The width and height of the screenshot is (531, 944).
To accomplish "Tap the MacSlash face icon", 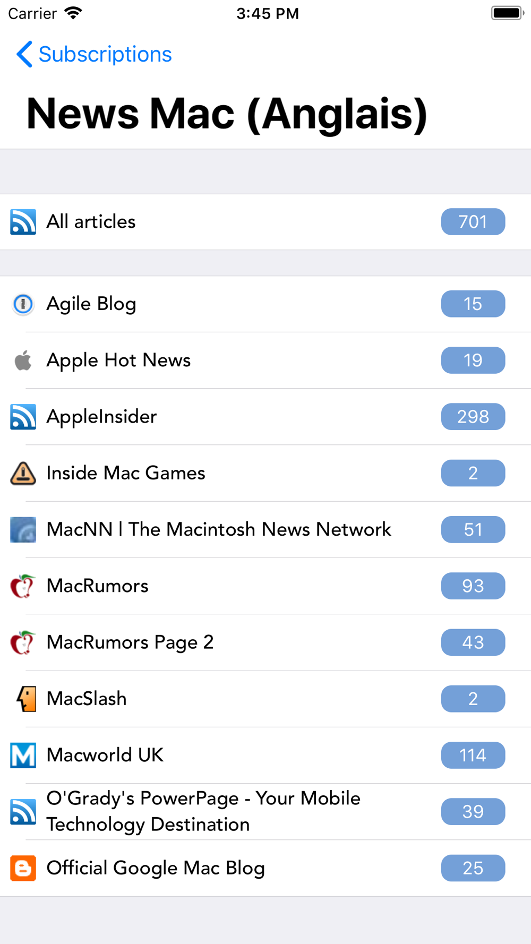I will [x=25, y=699].
